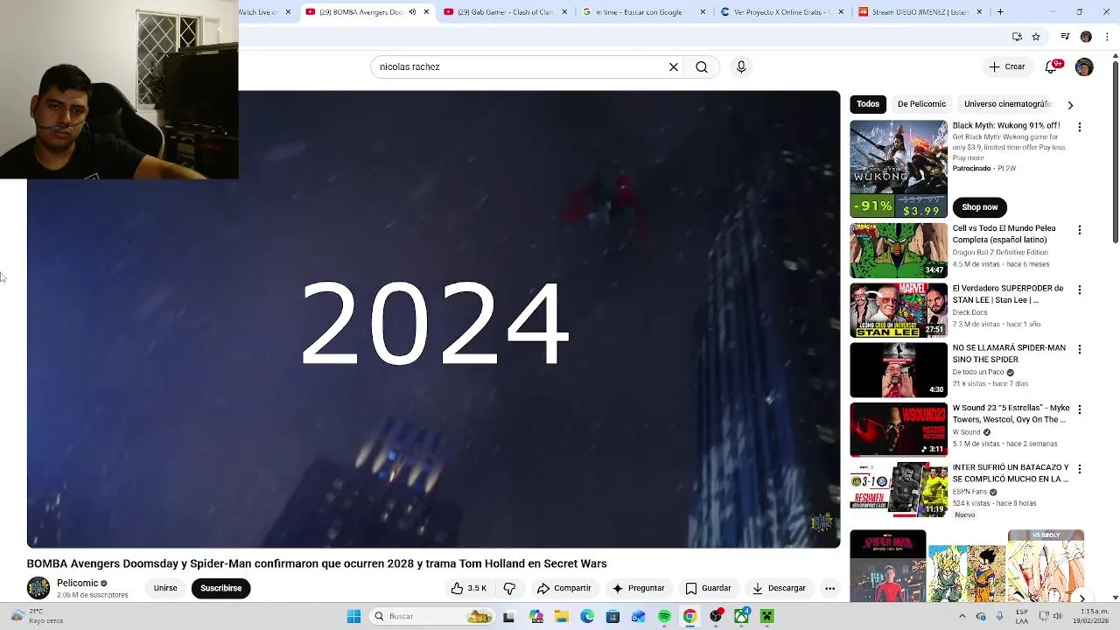Bookmark this page with star icon
The height and width of the screenshot is (630, 1120).
[1036, 37]
